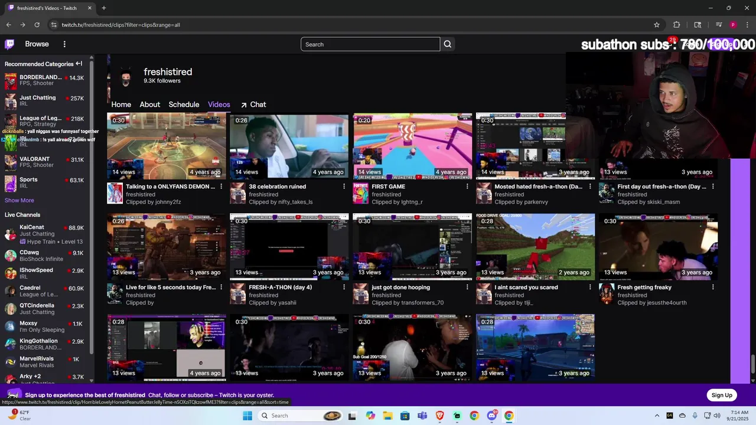Open options for 'First day out fresh-a-thon' clip
This screenshot has width=756, height=425.
[713, 187]
